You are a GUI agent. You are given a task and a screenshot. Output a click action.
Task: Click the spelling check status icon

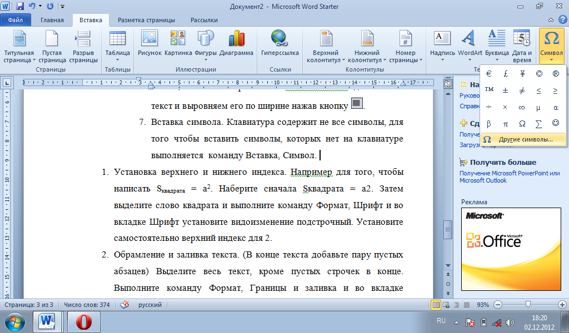click(x=125, y=305)
